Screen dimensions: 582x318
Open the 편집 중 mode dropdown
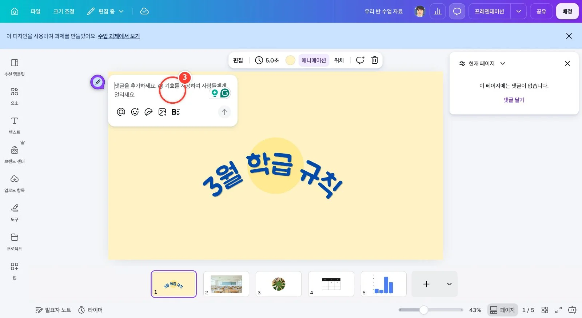click(x=105, y=11)
